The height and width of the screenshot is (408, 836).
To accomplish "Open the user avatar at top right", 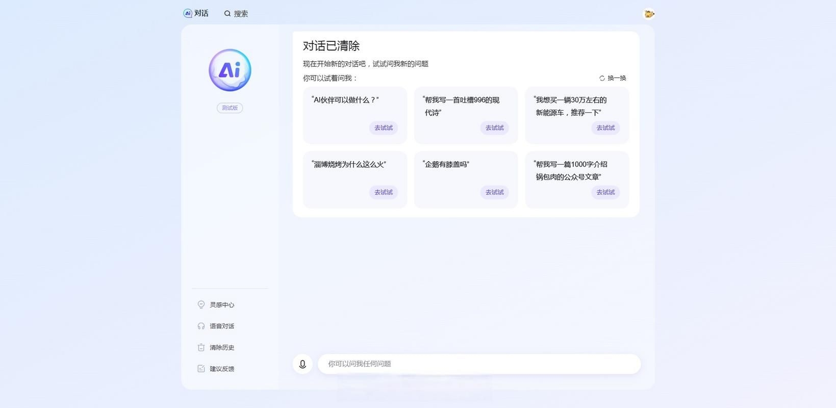I will pyautogui.click(x=649, y=14).
